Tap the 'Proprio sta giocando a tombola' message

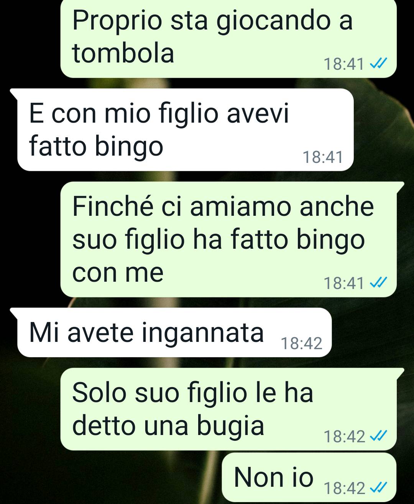point(228,38)
